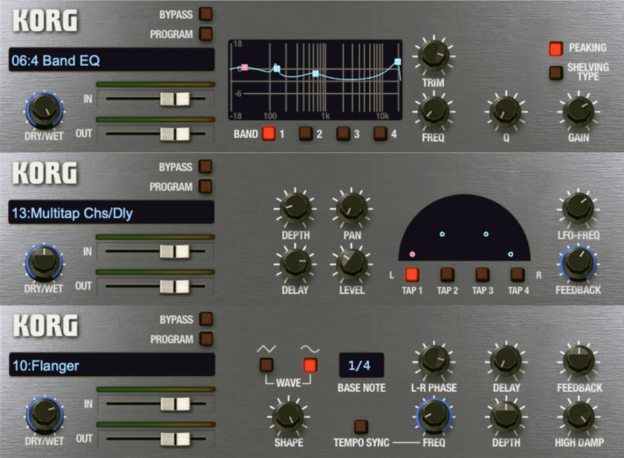The height and width of the screenshot is (458, 624).
Task: Click the Dry/Wet knob on the EQ unit
Action: 44,111
